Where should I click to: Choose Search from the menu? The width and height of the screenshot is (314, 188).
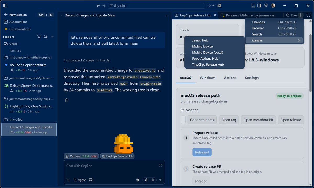(274, 34)
